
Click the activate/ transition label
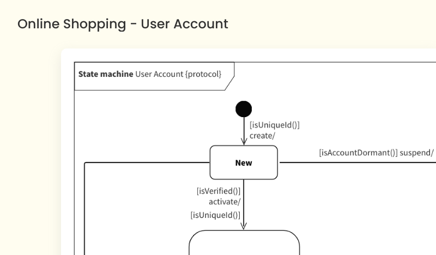pos(224,201)
